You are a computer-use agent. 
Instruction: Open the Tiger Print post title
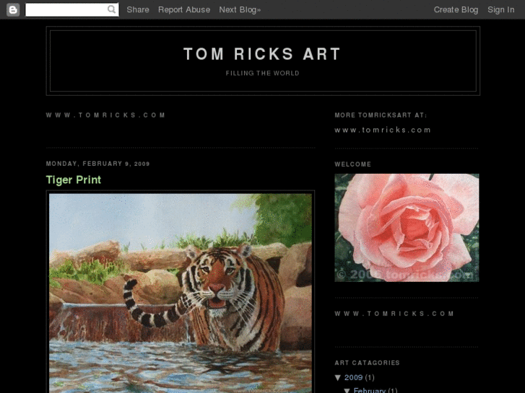click(x=74, y=180)
